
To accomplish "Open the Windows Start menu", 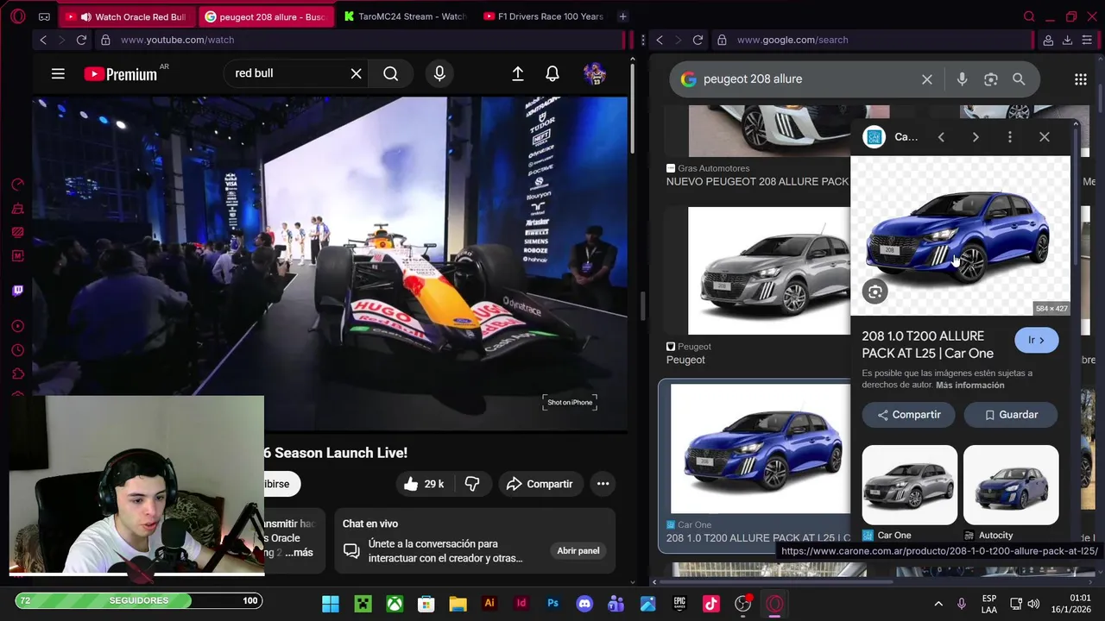I will coord(331,604).
